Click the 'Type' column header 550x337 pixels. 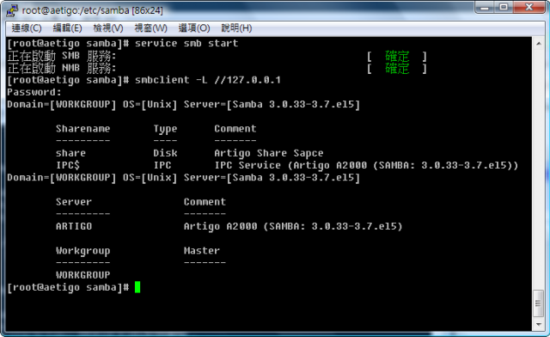165,129
